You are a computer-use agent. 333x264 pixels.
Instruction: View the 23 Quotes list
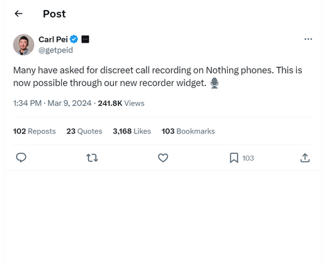click(85, 131)
